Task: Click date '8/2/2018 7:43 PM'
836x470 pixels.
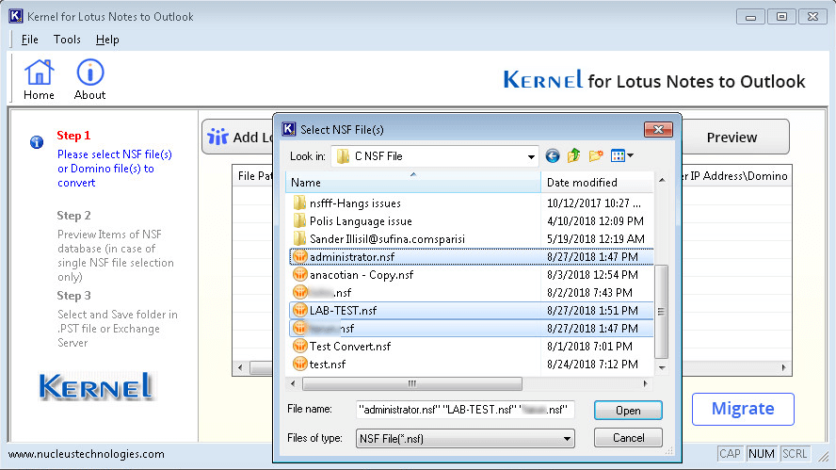Action: [x=589, y=293]
